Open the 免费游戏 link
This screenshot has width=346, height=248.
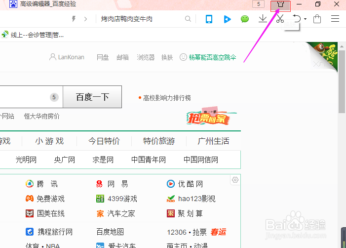click(x=50, y=199)
